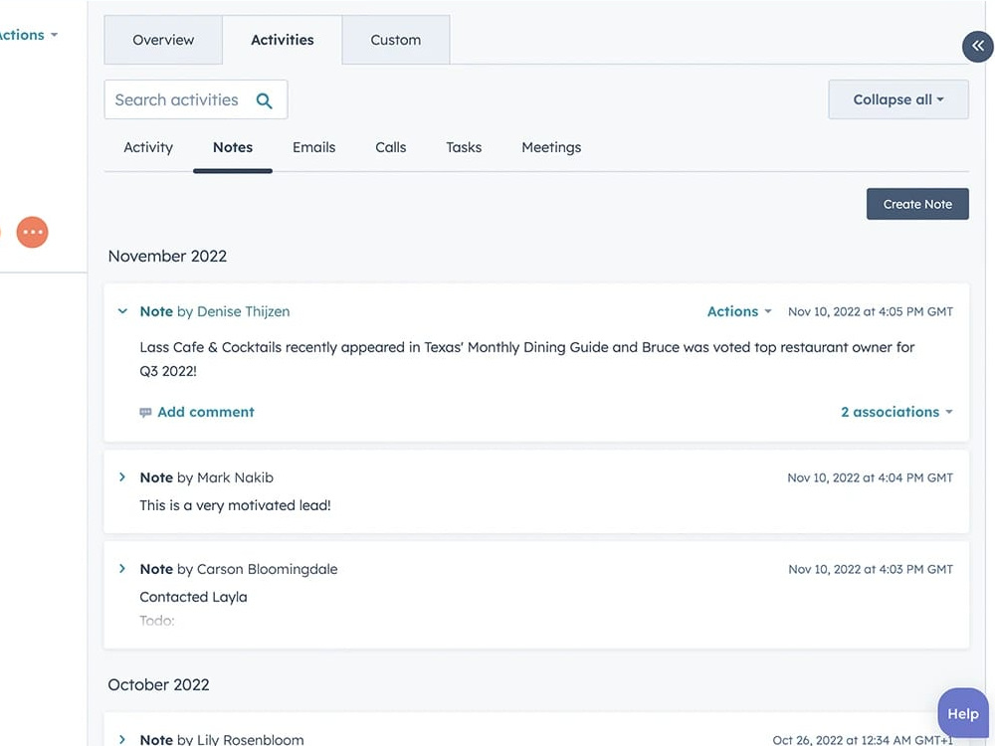The width and height of the screenshot is (995, 746).
Task: Click the comment icon beside Add comment
Action: point(145,413)
